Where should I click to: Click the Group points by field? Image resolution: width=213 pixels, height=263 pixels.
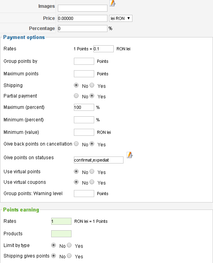84,61
